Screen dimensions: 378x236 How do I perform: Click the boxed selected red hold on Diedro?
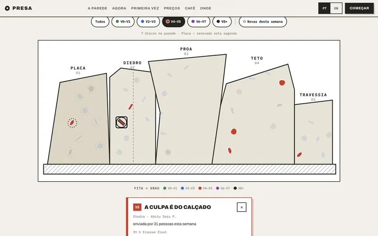click(x=121, y=122)
